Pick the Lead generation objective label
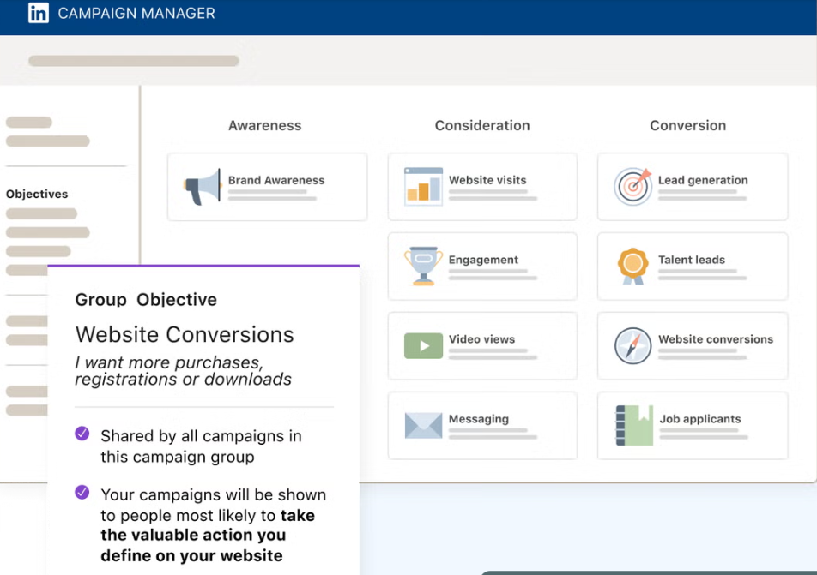 point(703,180)
